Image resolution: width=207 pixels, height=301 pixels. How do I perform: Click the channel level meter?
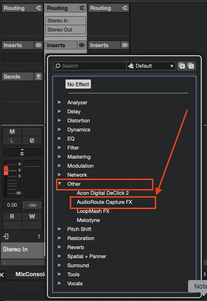(33, 179)
